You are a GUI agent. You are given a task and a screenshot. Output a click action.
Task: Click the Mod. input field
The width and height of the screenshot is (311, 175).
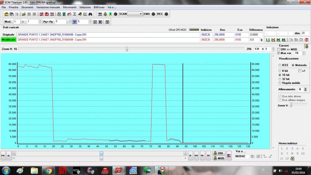(x=16, y=21)
